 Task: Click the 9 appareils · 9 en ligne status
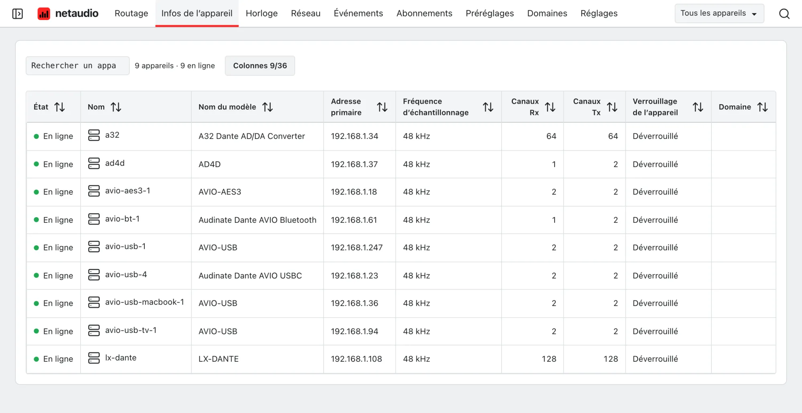pyautogui.click(x=175, y=66)
